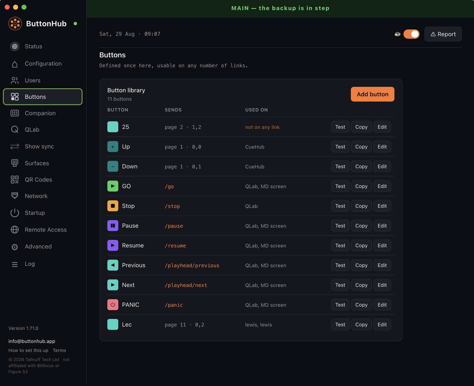This screenshot has height=386, width=474.
Task: Copy the Up button
Action: pos(361,147)
